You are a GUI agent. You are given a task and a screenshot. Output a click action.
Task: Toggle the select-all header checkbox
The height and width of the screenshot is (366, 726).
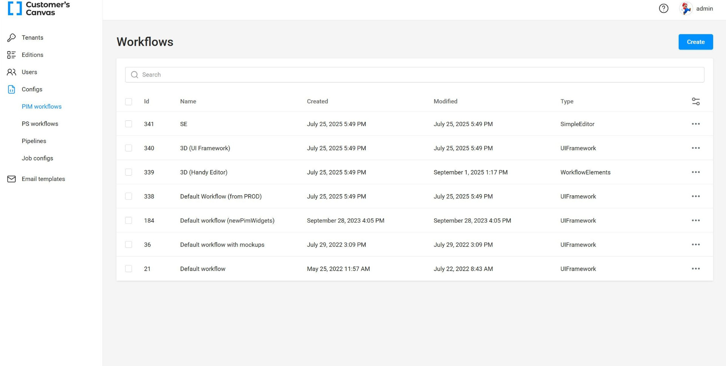point(129,101)
